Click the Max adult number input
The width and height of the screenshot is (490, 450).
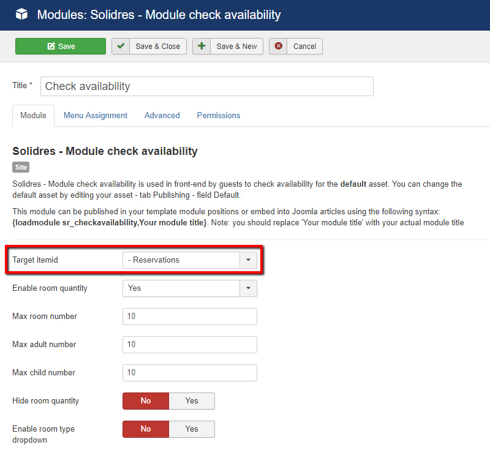coord(189,345)
